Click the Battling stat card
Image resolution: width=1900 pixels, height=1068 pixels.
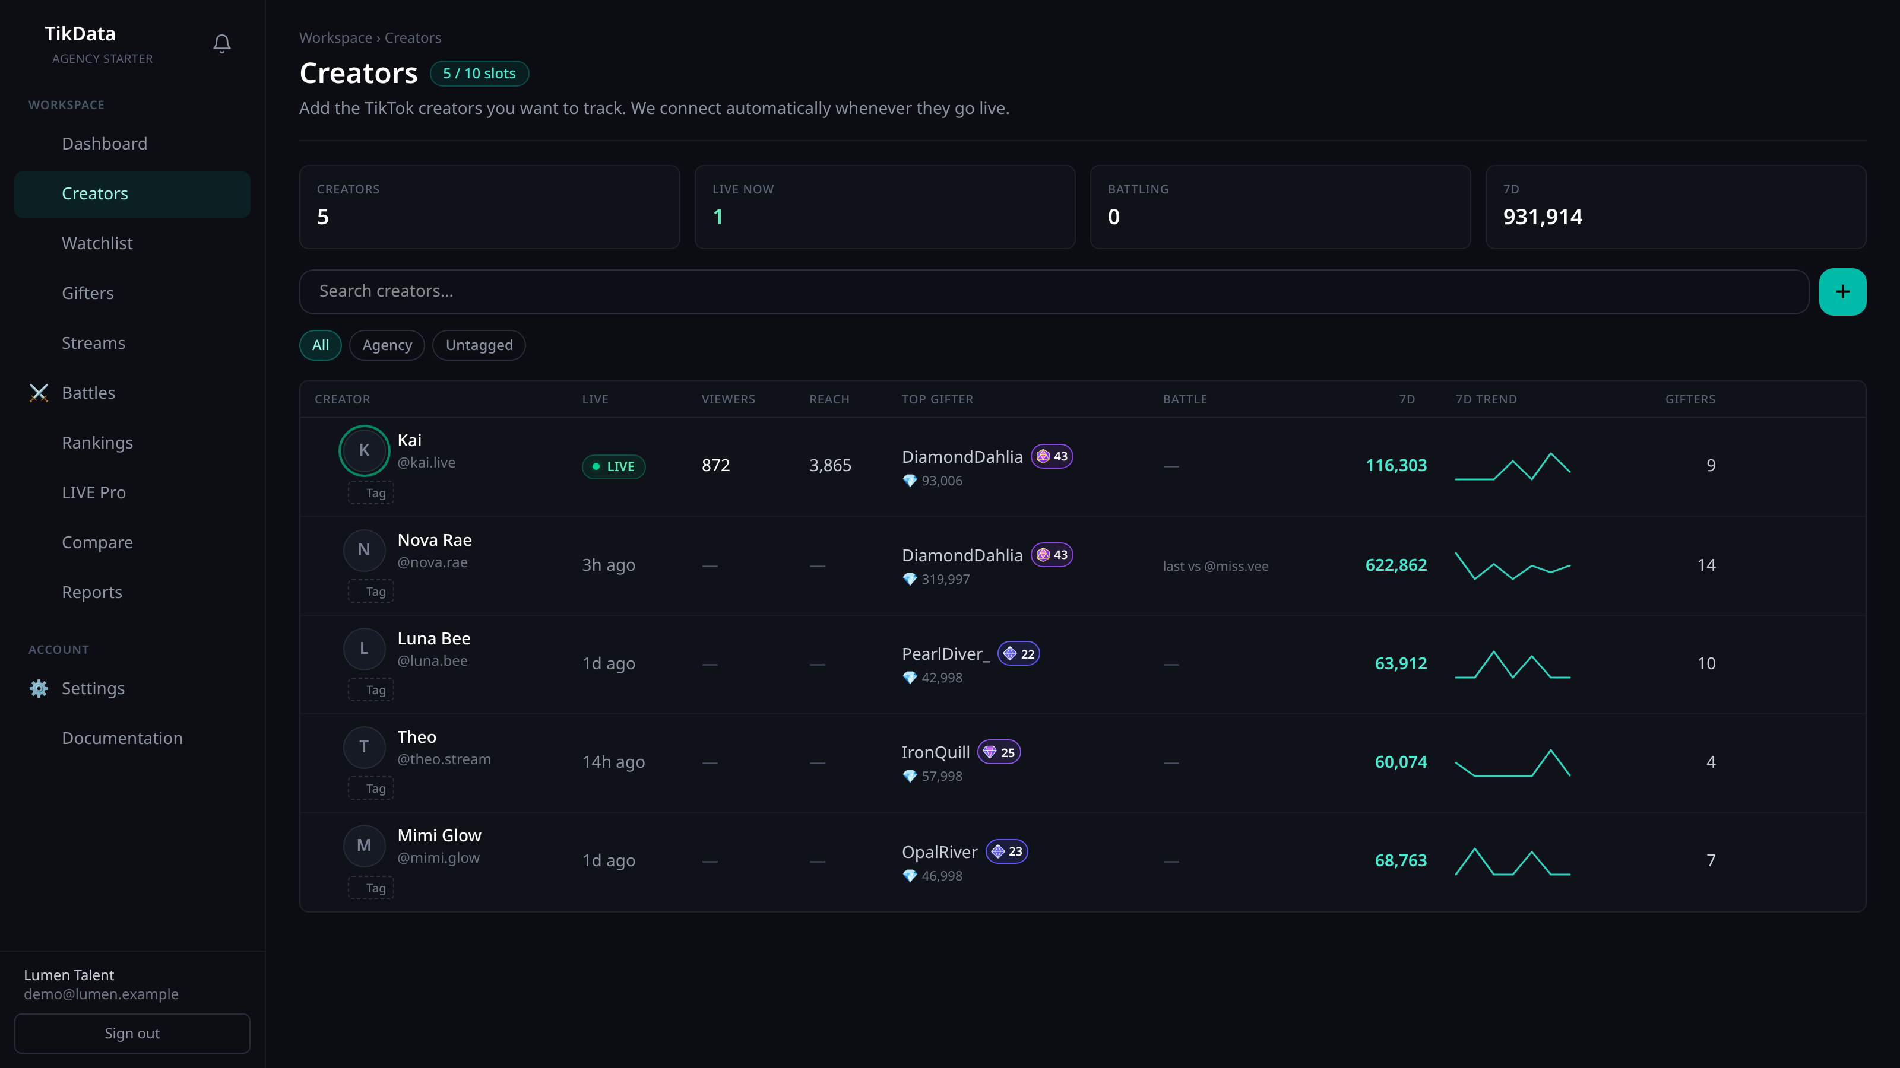pyautogui.click(x=1280, y=207)
